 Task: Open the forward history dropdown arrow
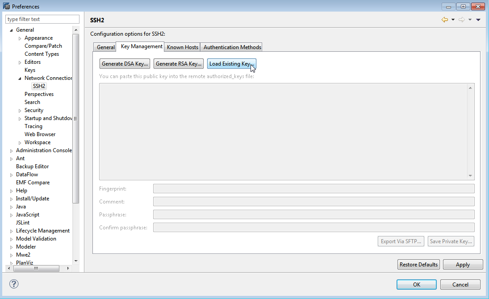(470, 20)
